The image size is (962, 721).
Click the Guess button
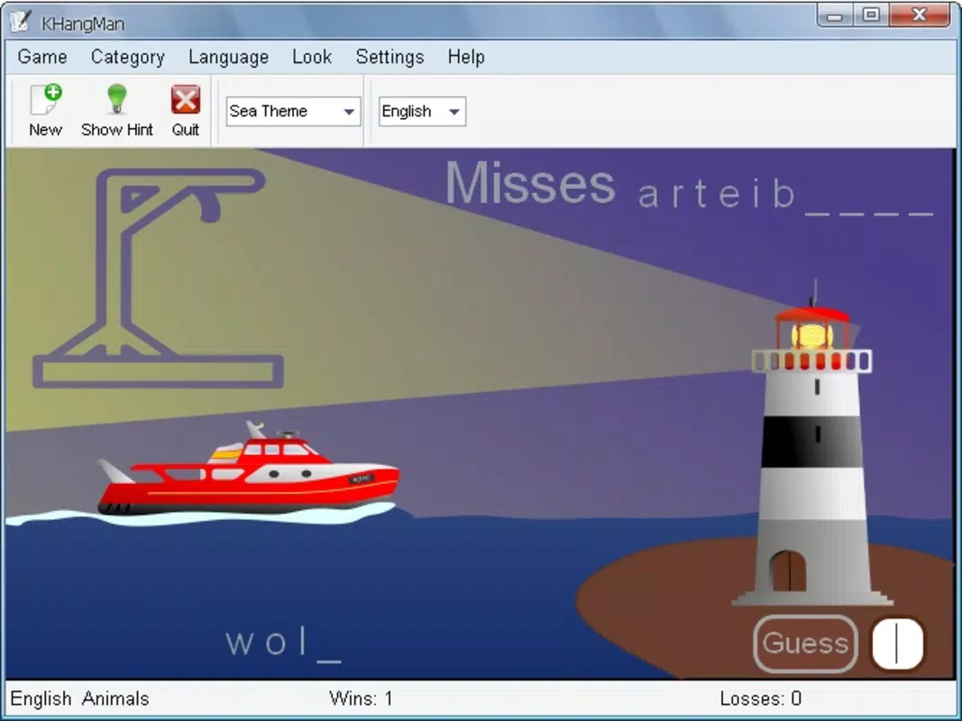point(805,643)
